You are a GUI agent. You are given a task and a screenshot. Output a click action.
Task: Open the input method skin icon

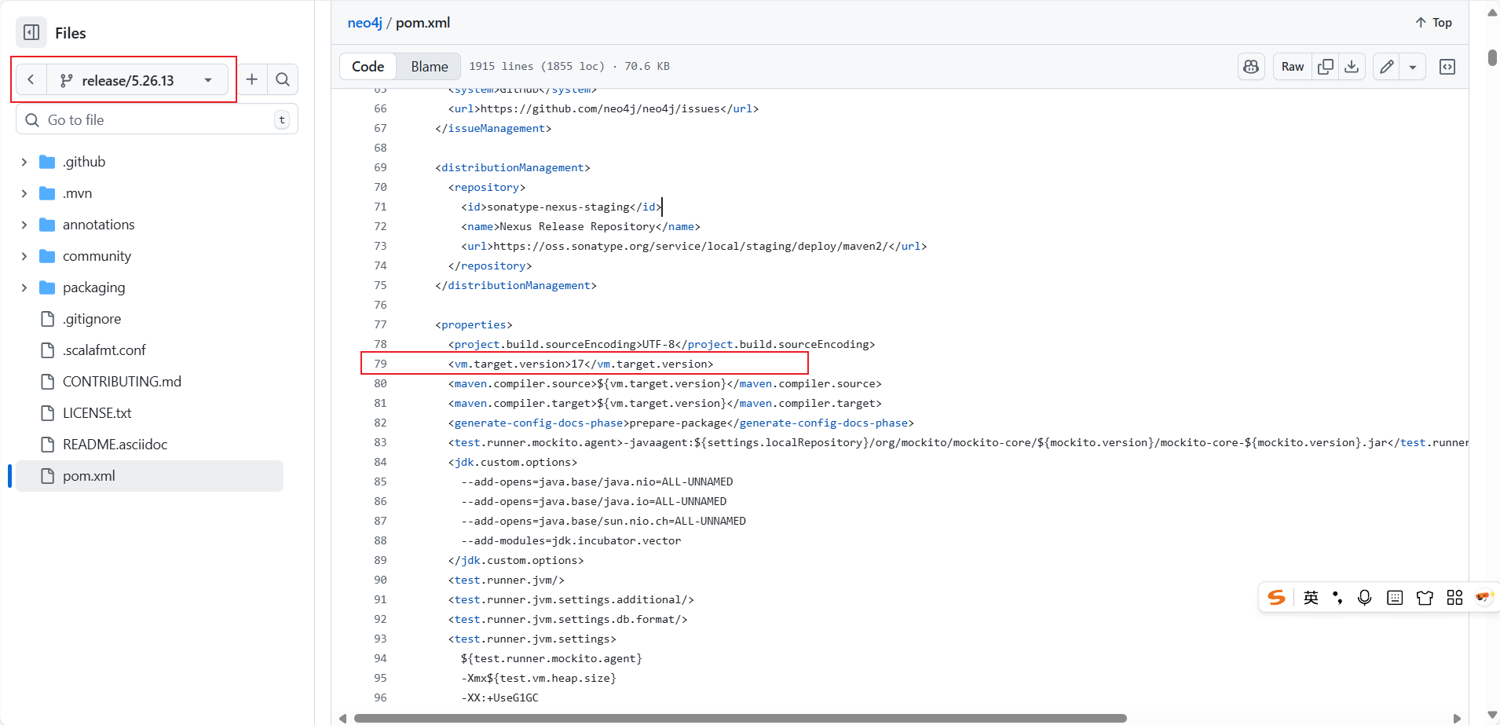1425,598
